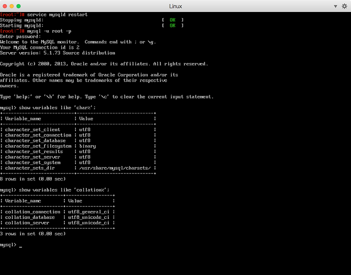Click 'Your MySQL connection id is 2' line
Screen dimensions: 351x275
39,47
